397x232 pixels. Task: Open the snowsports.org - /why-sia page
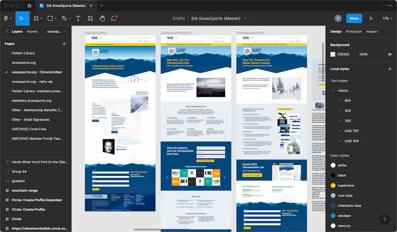tap(32, 82)
